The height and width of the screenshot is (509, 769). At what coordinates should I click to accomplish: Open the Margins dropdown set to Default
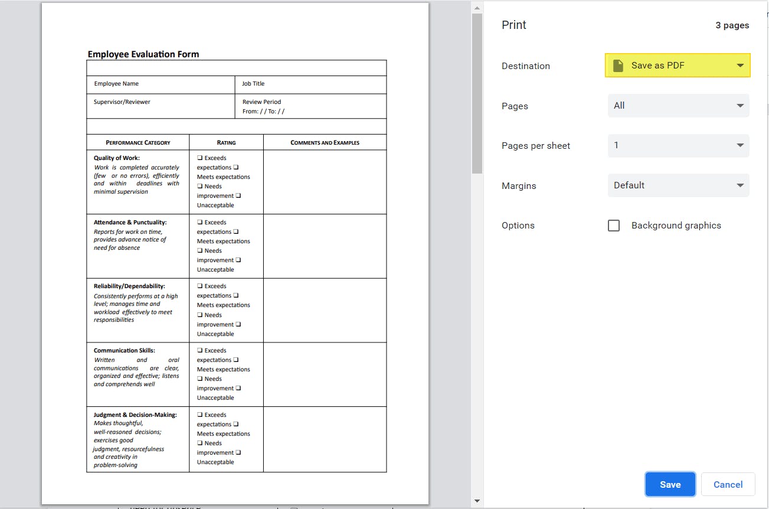(x=678, y=185)
